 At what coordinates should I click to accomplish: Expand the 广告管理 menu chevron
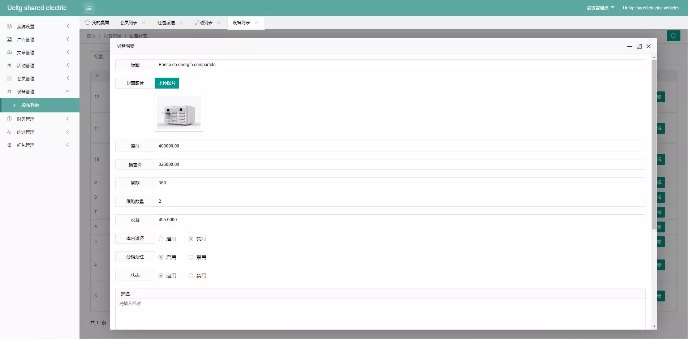68,39
